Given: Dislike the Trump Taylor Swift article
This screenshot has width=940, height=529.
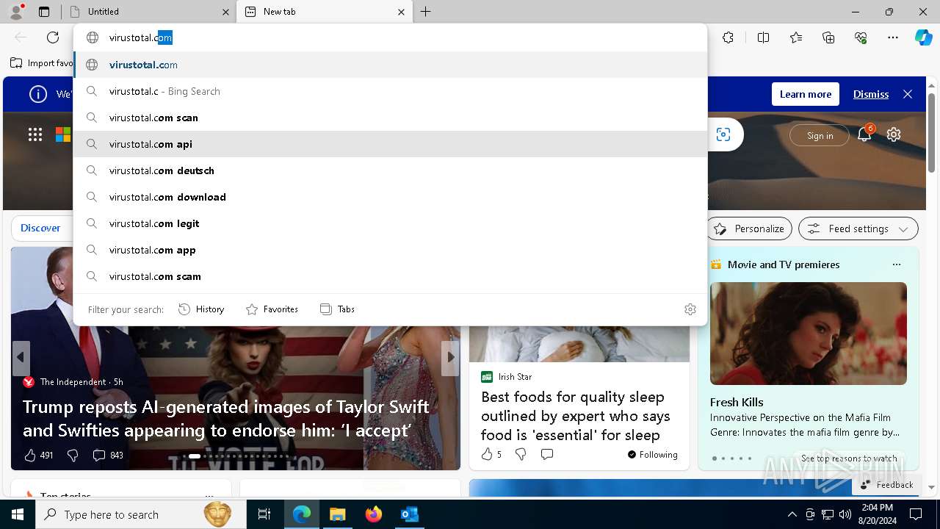Looking at the screenshot, I should (73, 456).
